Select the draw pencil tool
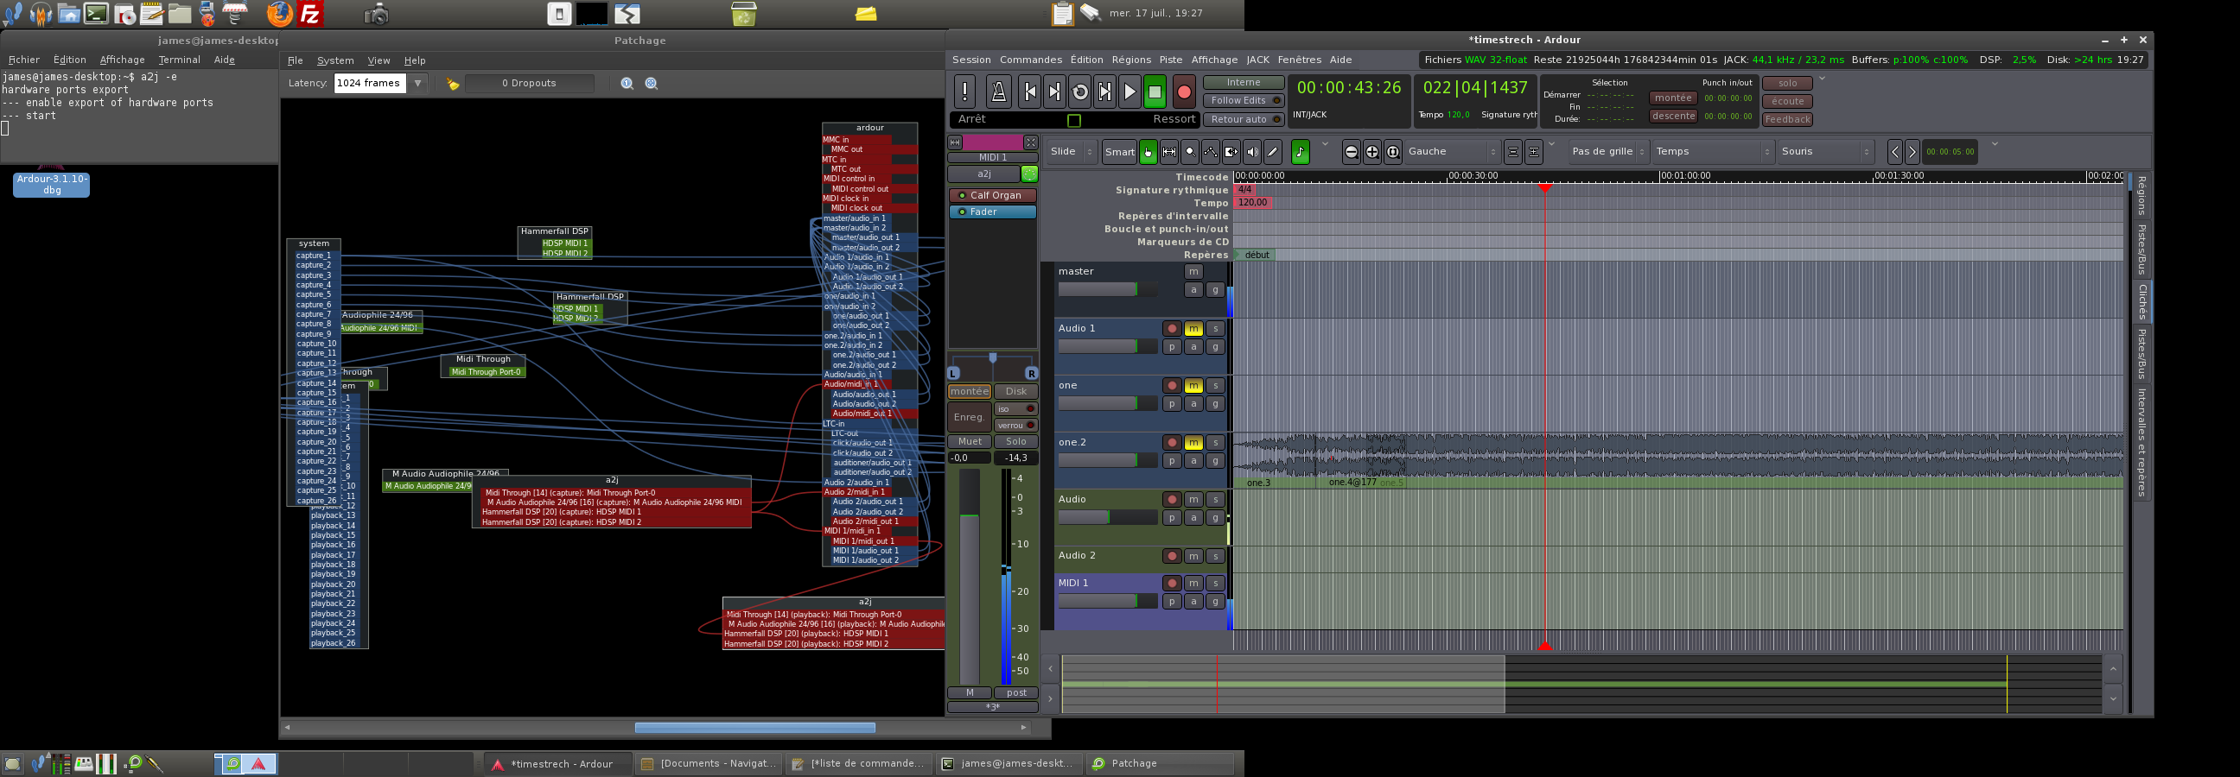 pyautogui.click(x=1273, y=152)
